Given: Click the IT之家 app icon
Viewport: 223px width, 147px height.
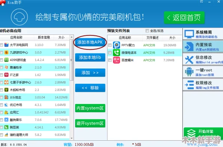Looking at the screenshot, I should tap(6, 75).
